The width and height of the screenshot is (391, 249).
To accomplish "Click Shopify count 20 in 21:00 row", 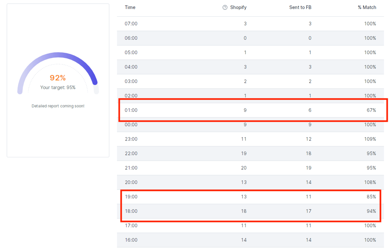I will click(x=244, y=168).
